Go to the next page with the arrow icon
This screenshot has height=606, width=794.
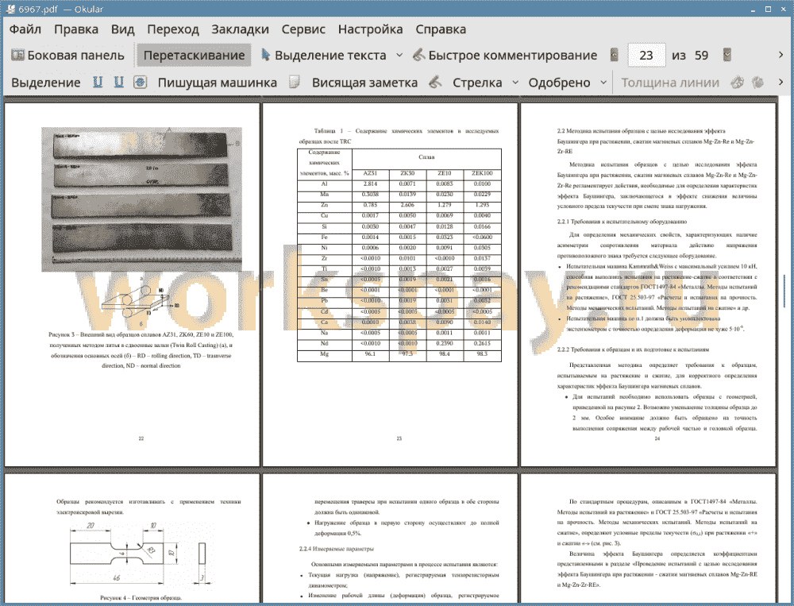(727, 55)
